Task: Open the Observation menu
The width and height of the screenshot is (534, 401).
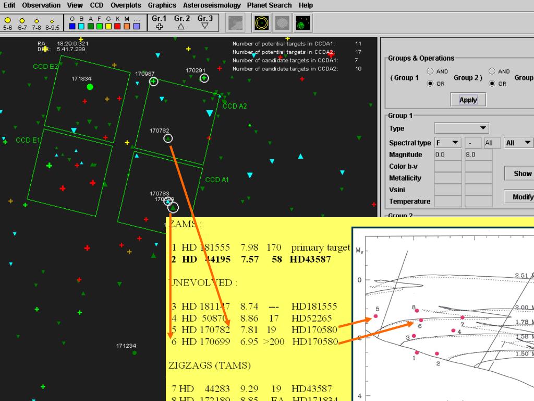Action: pos(41,5)
